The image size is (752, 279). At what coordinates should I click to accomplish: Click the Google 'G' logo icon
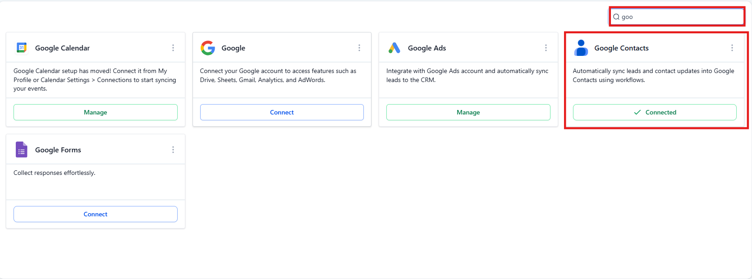point(208,48)
